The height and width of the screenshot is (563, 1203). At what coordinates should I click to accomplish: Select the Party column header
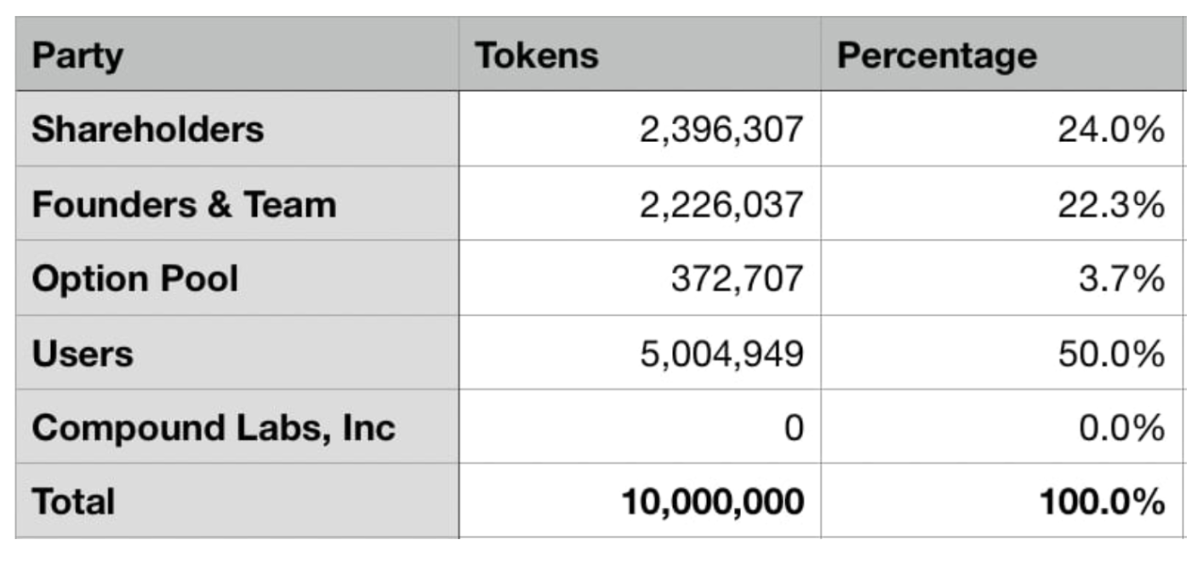pos(237,54)
